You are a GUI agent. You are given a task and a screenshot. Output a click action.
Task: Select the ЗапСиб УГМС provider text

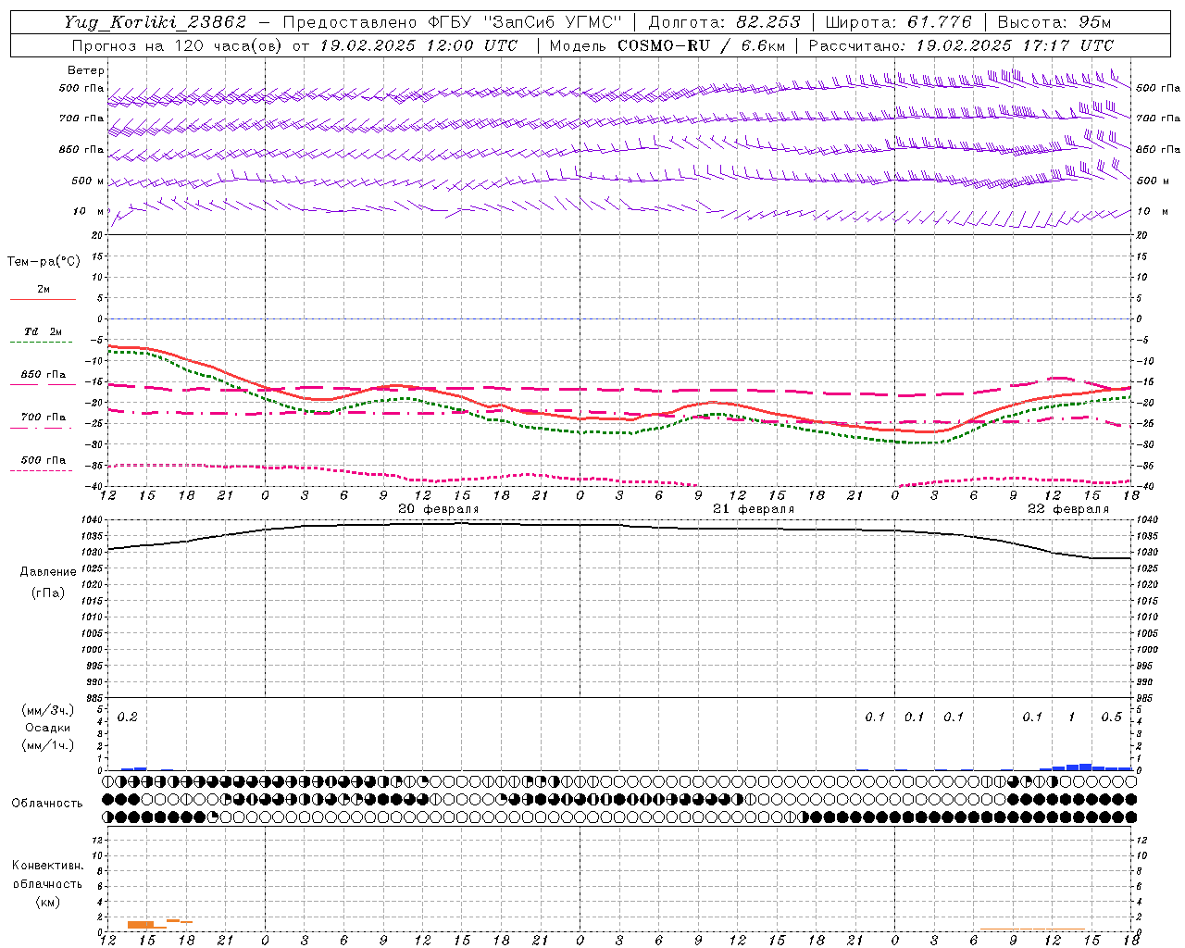pos(553,22)
